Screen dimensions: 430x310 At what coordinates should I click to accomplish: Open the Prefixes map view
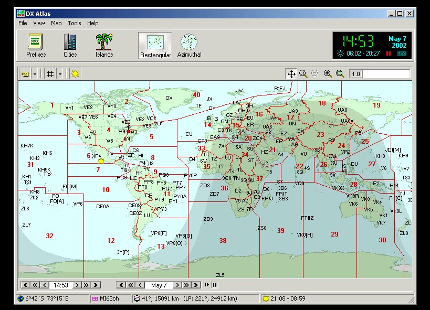[36, 45]
